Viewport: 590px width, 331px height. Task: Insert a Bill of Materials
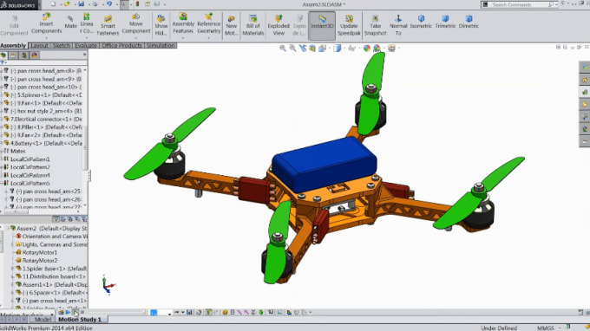click(252, 25)
